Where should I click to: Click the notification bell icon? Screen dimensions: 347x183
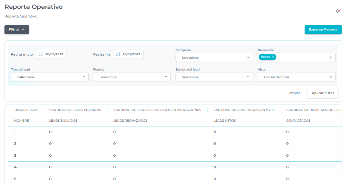tap(337, 11)
